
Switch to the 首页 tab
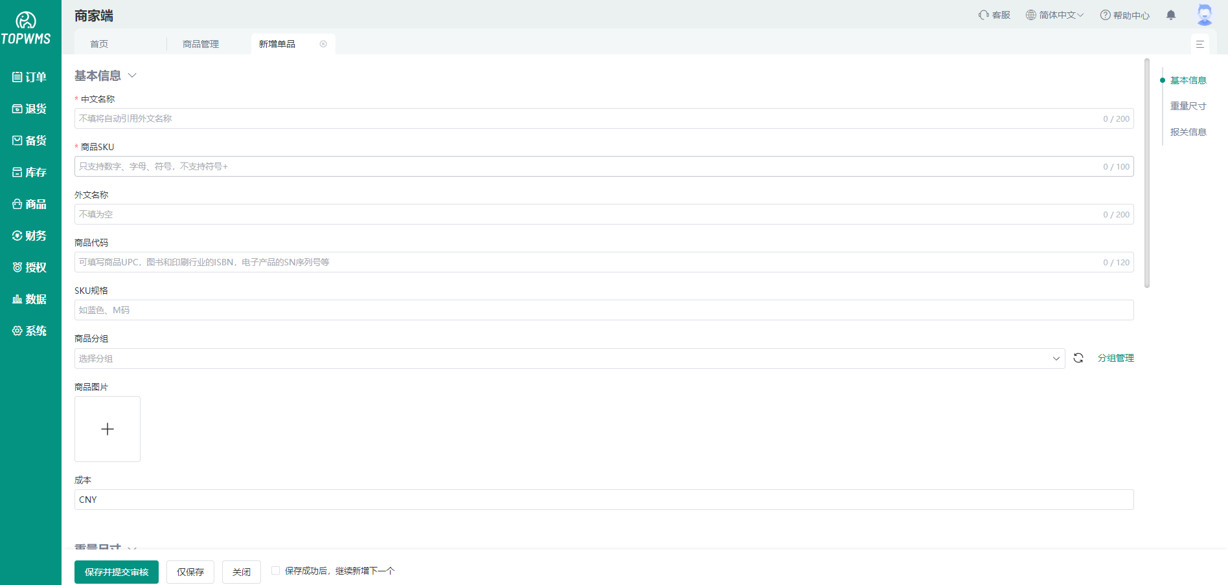[99, 44]
